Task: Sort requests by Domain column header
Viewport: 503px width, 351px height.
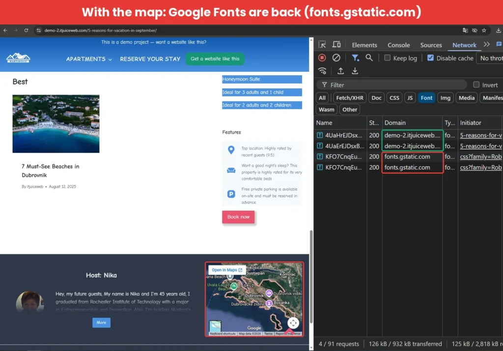Action: [x=412, y=123]
